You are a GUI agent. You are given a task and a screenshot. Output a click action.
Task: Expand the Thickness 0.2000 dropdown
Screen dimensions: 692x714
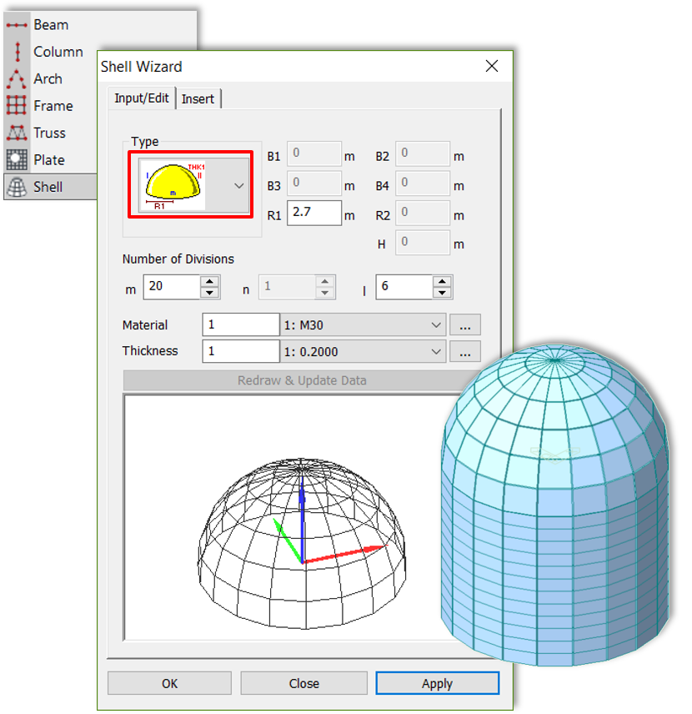[437, 352]
